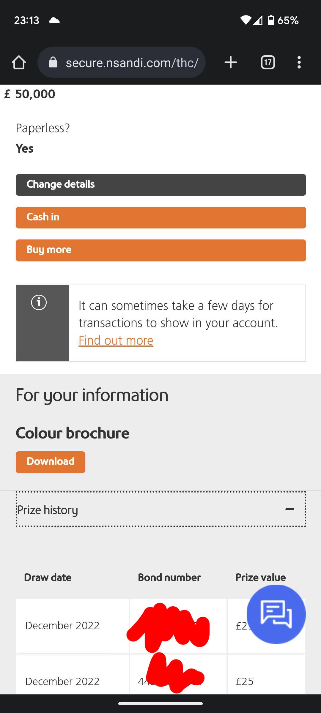Open the browser three-dot menu

(x=299, y=62)
